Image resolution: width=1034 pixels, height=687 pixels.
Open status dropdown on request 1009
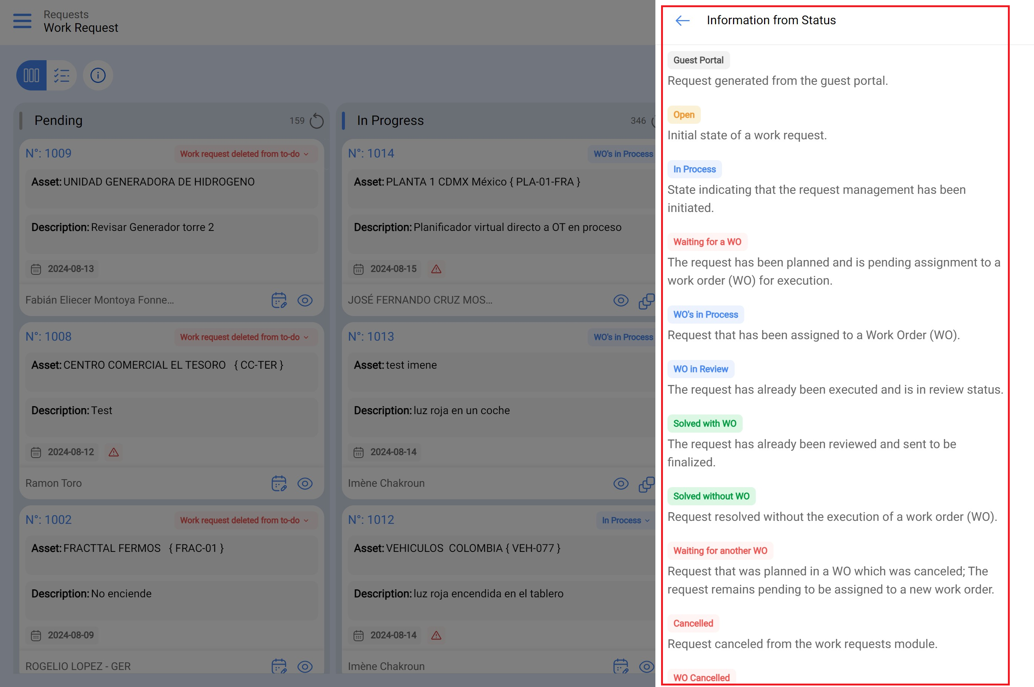point(245,154)
